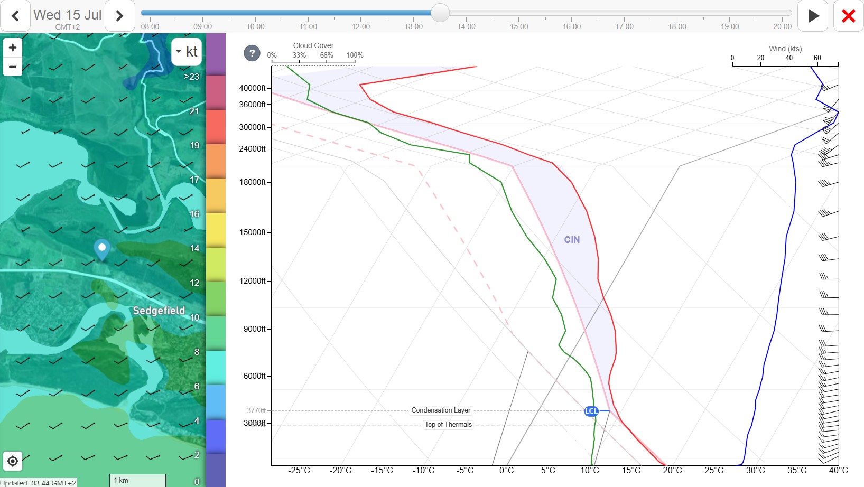Click the LCL marker on the sounding
864x487 pixels.
coord(591,411)
